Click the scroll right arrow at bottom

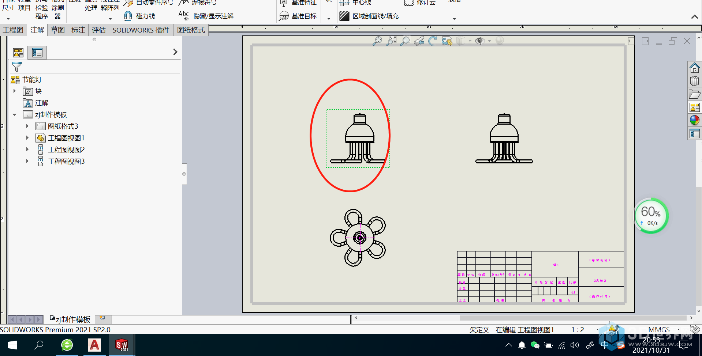691,318
